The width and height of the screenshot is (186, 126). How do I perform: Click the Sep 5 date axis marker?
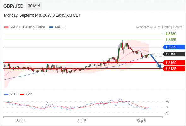pos(82,121)
